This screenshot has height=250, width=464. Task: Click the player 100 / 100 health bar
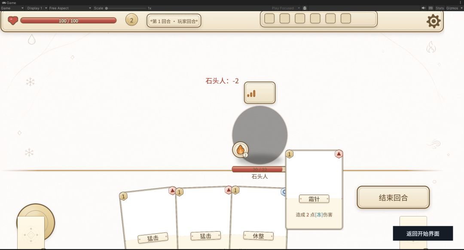pos(68,21)
